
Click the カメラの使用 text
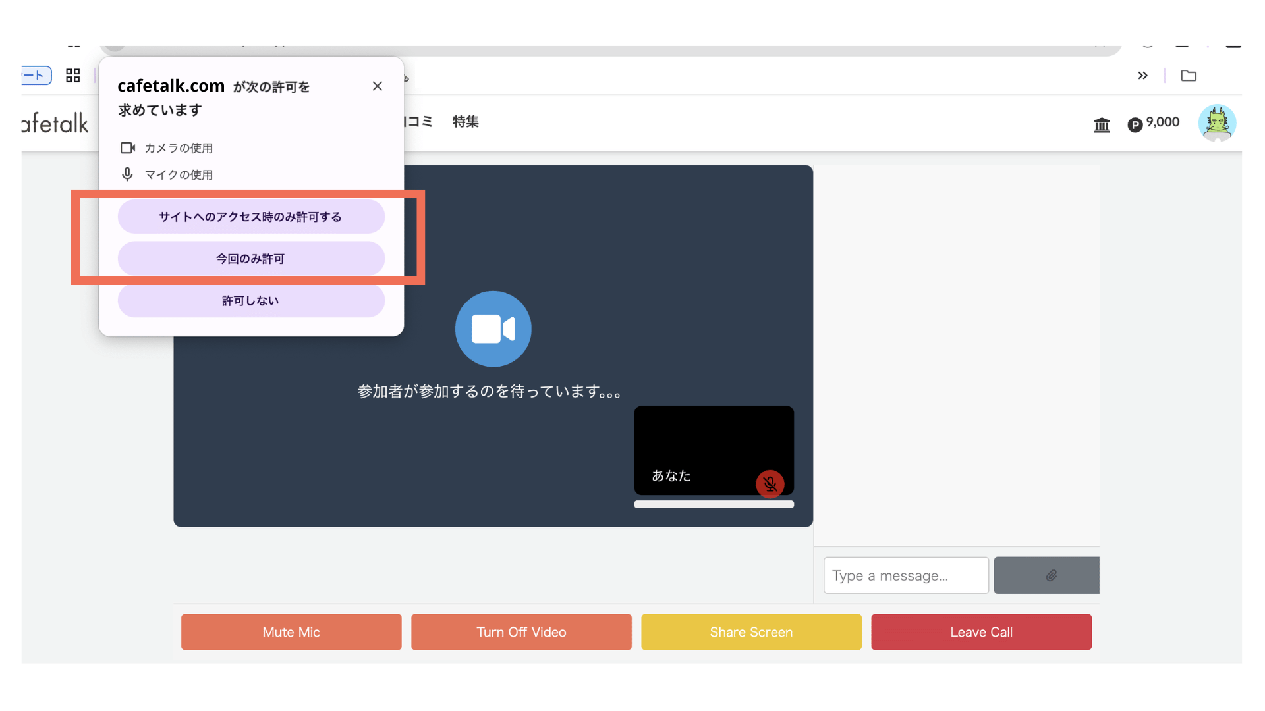coord(179,148)
